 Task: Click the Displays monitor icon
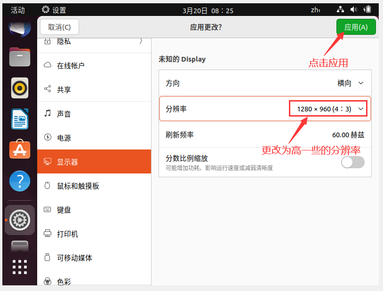48,161
